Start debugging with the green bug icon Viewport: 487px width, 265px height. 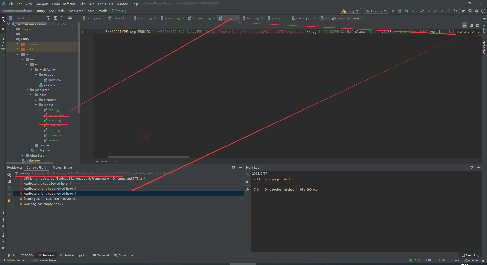[400, 11]
